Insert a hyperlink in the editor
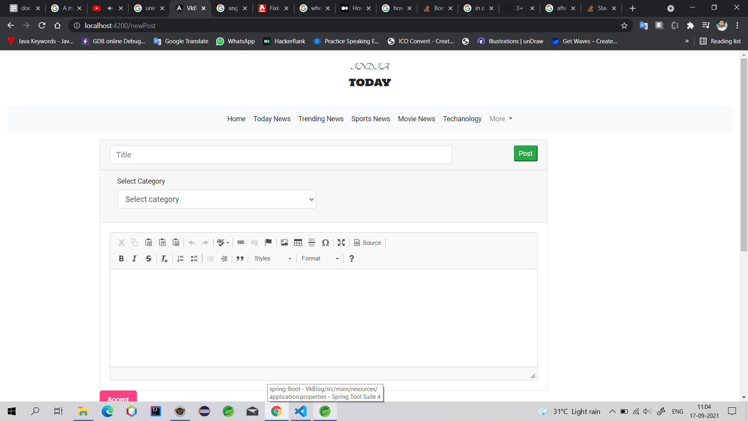748x421 pixels. pos(240,242)
